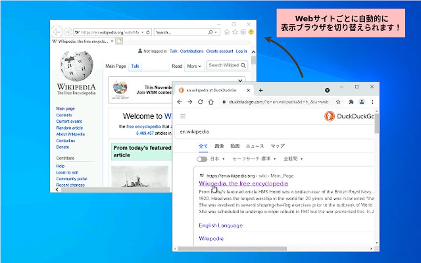Open the IE home icon
The image size is (421, 263).
227,32
